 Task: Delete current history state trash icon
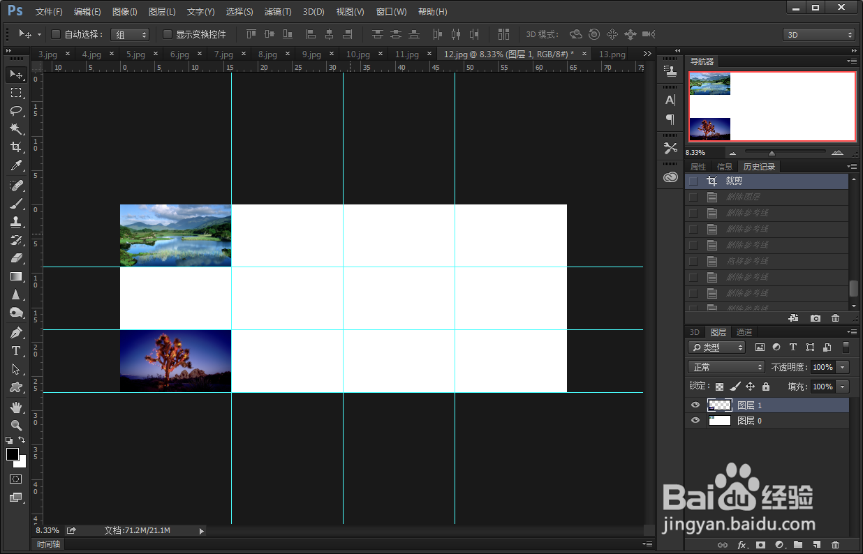point(835,317)
